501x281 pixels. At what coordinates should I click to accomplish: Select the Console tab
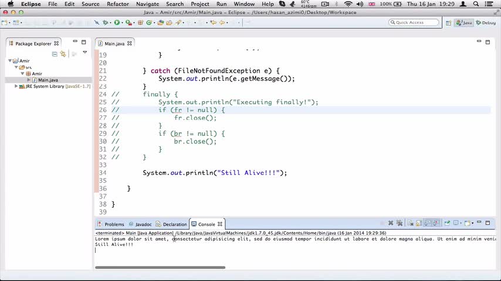coord(207,224)
